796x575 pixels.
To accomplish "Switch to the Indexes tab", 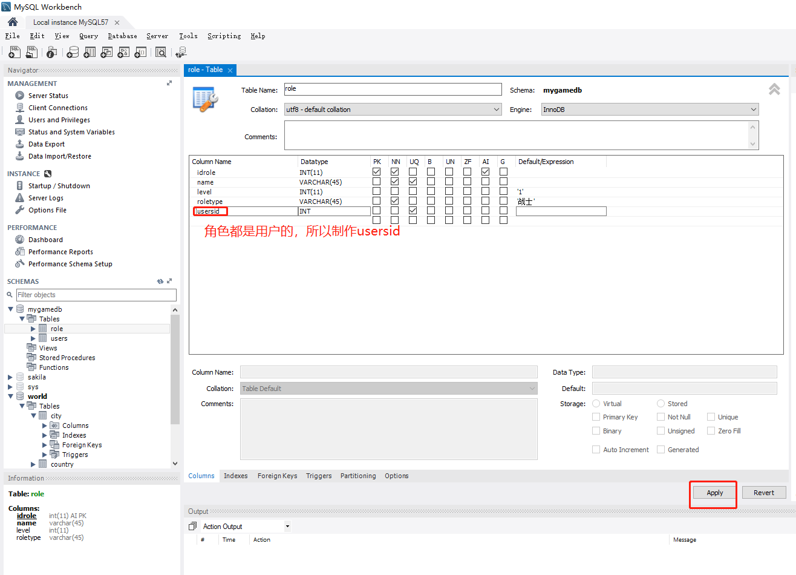I will point(236,476).
